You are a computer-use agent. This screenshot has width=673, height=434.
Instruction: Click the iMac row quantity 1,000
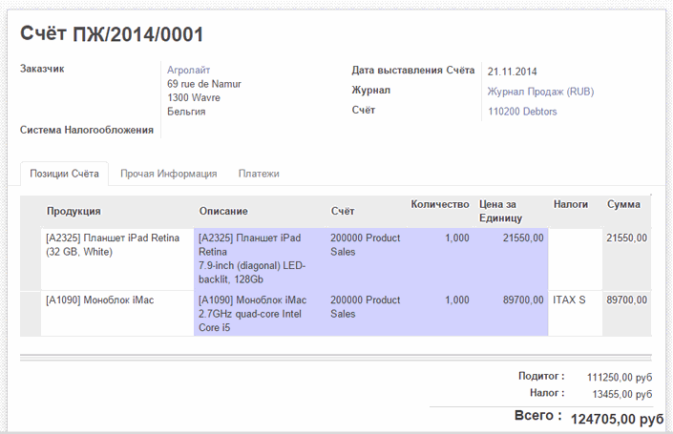tap(456, 300)
